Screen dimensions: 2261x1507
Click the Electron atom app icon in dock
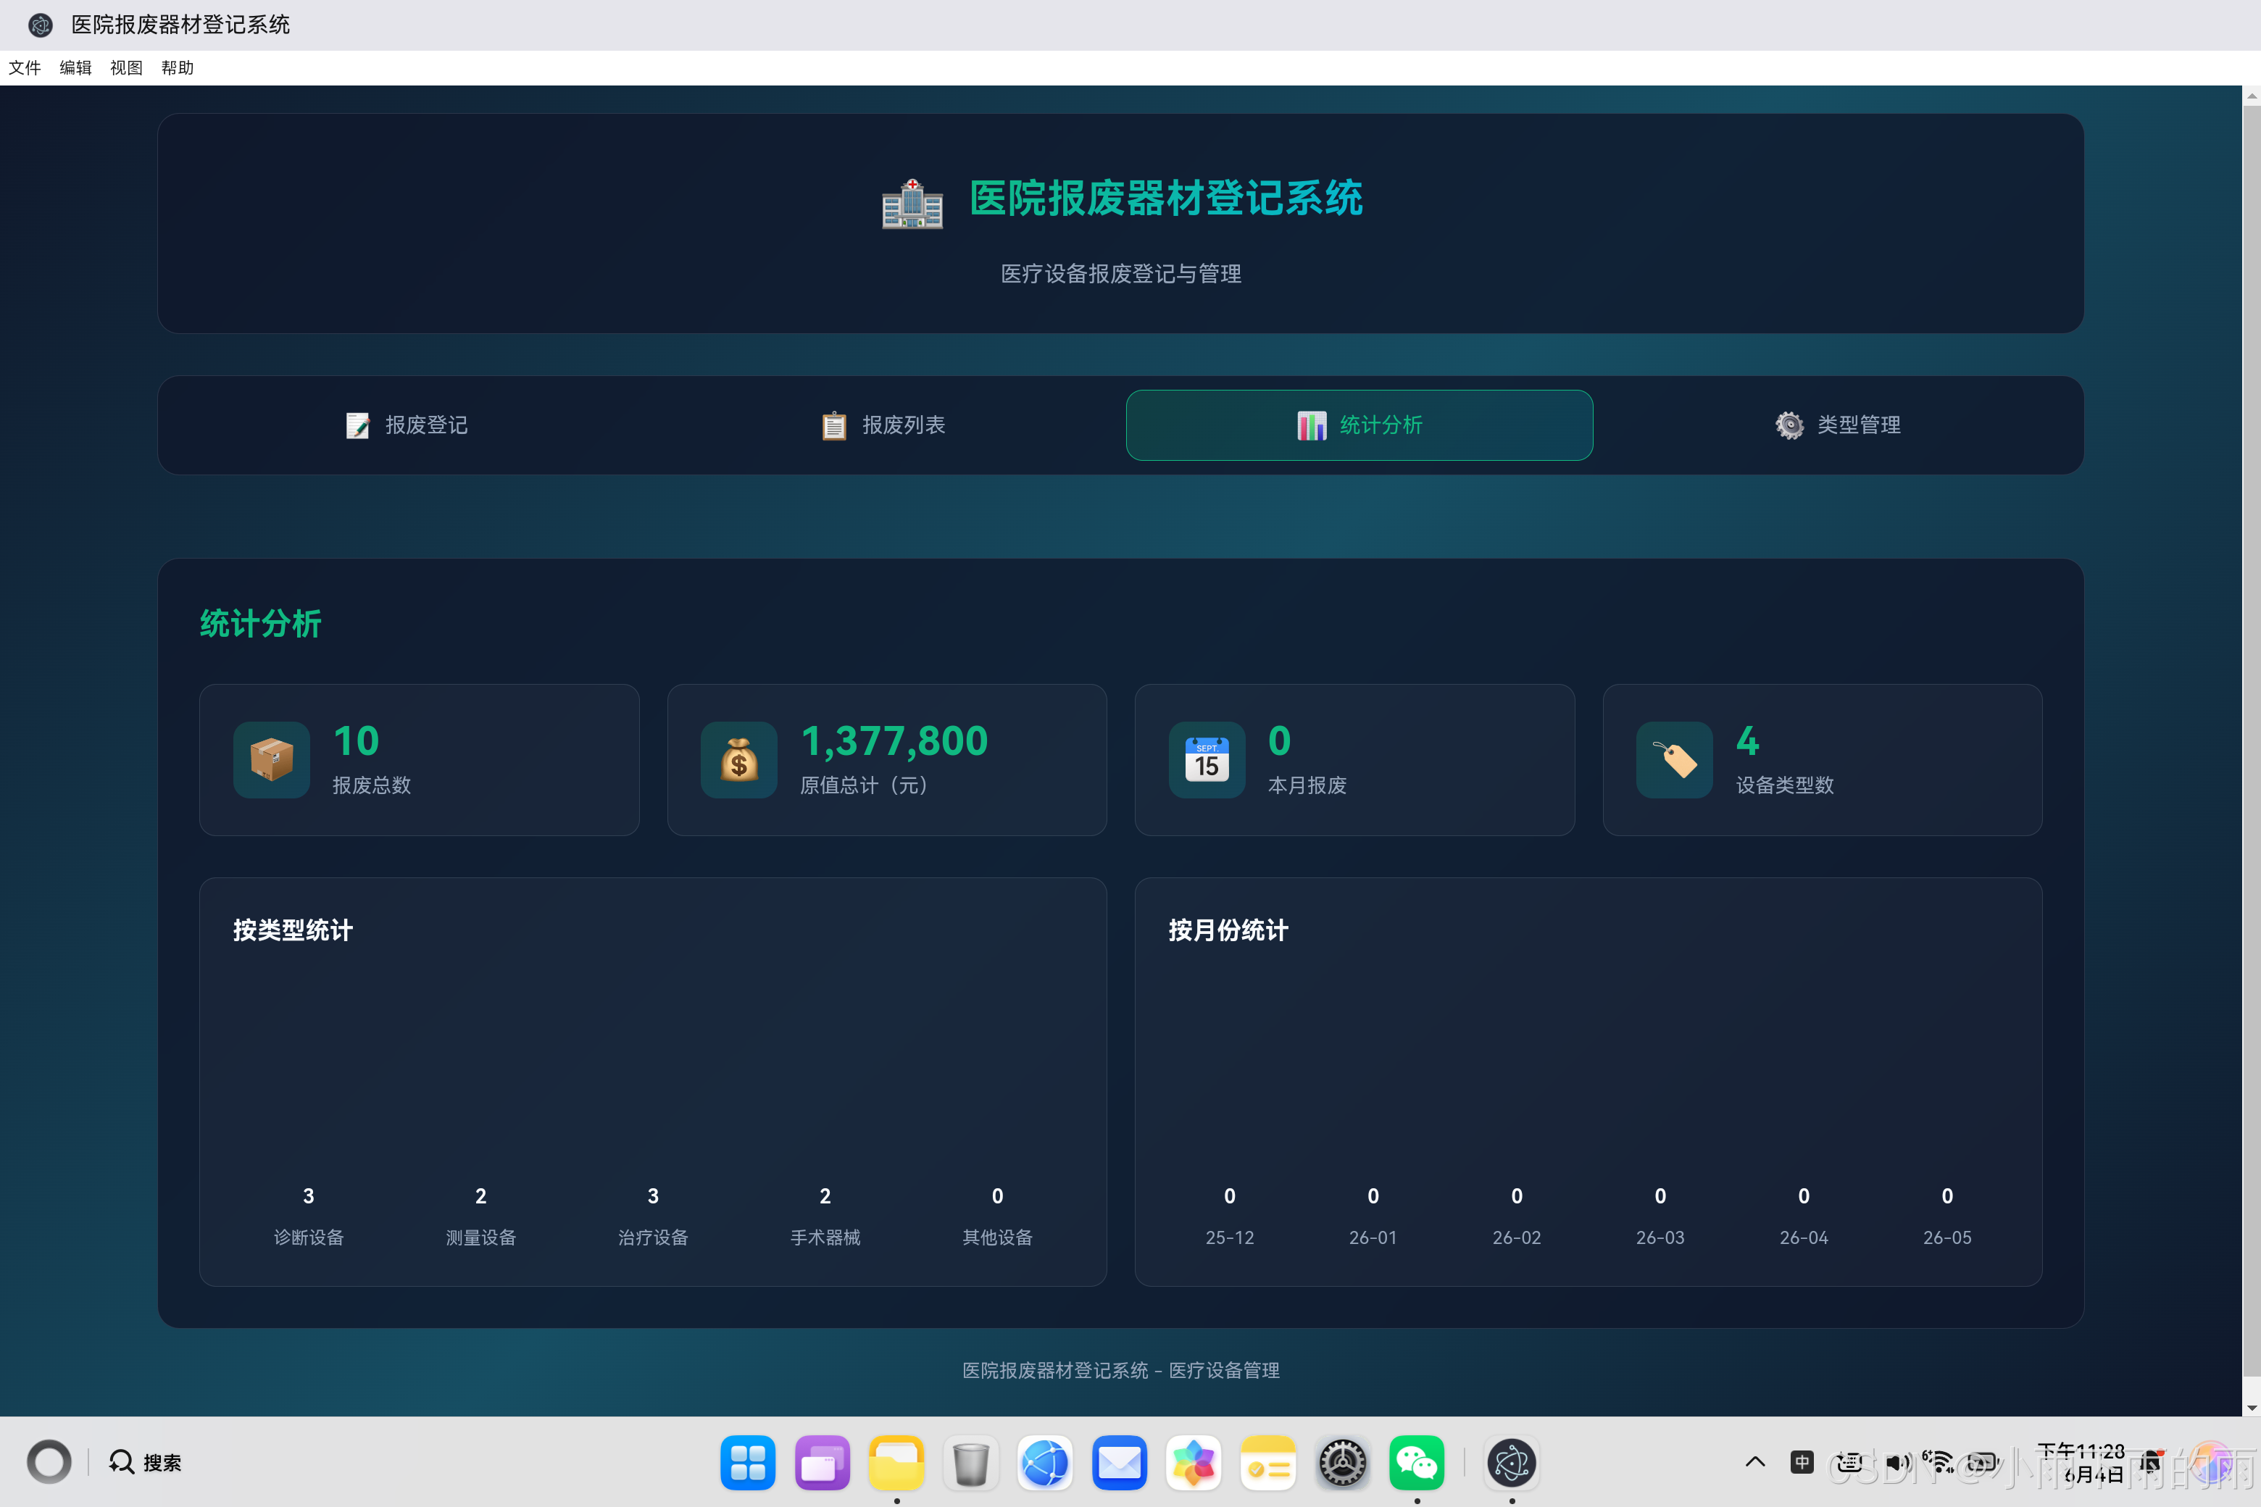point(1511,1462)
